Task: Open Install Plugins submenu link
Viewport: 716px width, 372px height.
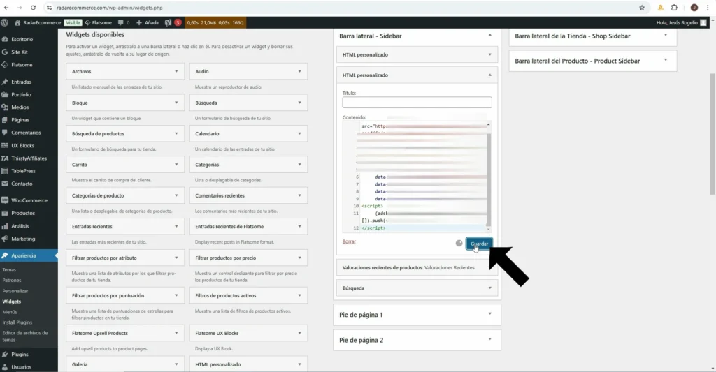Action: (17, 322)
